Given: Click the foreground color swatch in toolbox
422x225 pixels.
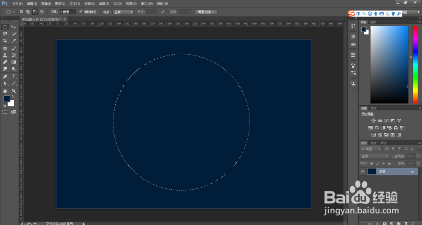Looking at the screenshot, I should (6, 99).
